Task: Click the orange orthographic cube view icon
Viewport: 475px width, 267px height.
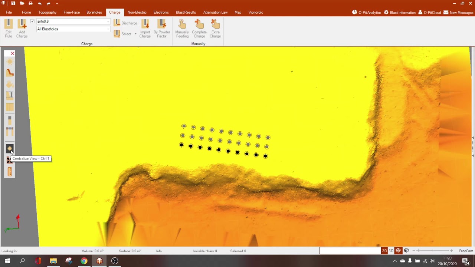Action: 398,251
